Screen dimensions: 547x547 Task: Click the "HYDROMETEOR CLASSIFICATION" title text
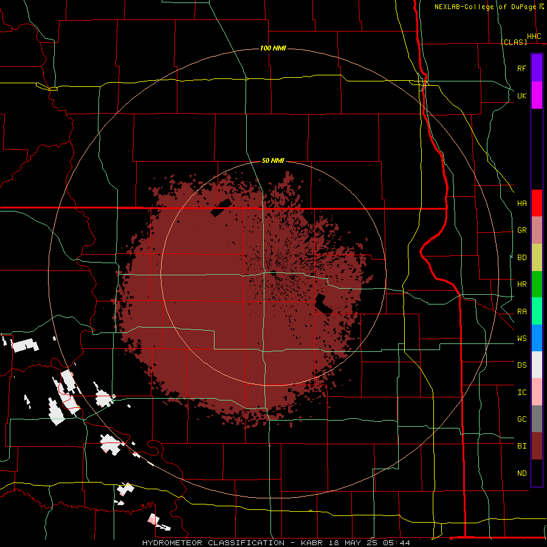point(213,543)
